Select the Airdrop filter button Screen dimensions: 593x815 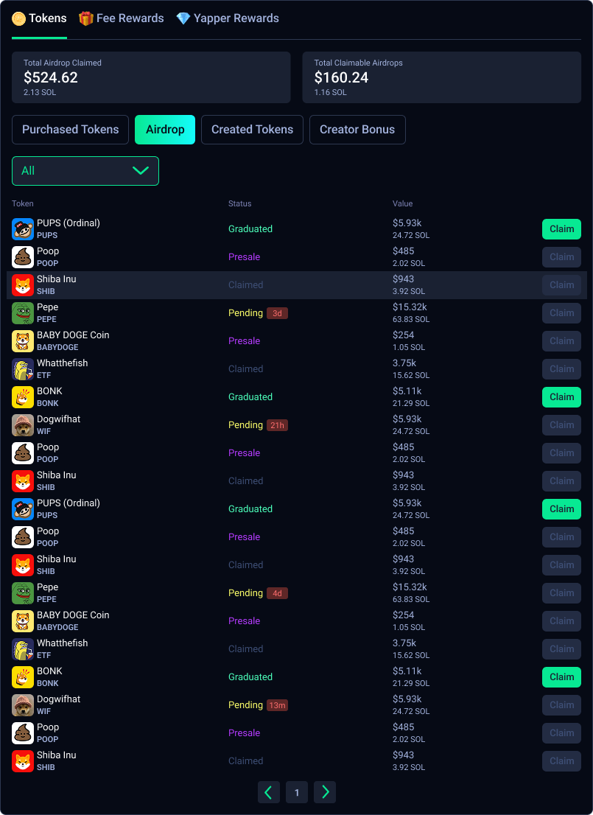(165, 130)
